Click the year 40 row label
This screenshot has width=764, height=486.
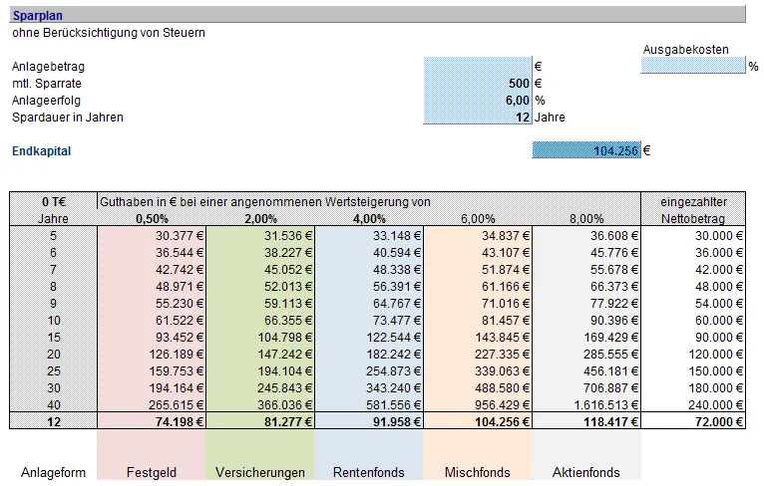point(53,404)
